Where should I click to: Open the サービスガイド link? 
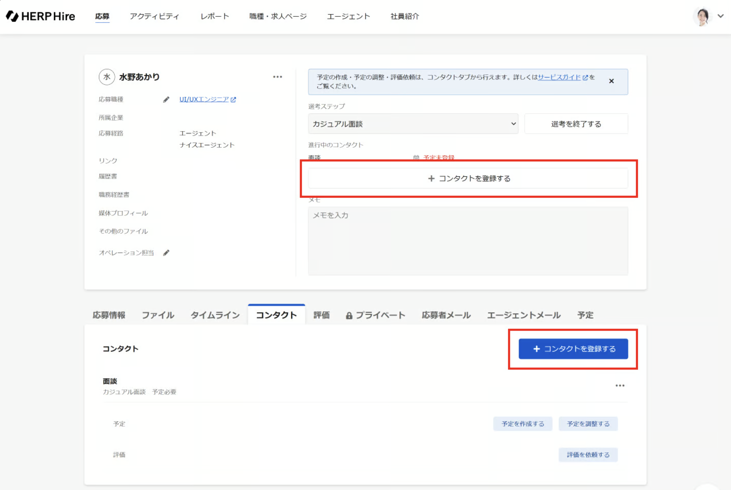pos(559,77)
